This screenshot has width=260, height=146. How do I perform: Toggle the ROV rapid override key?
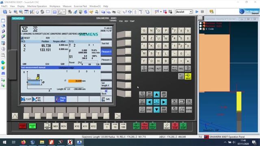click(x=64, y=126)
